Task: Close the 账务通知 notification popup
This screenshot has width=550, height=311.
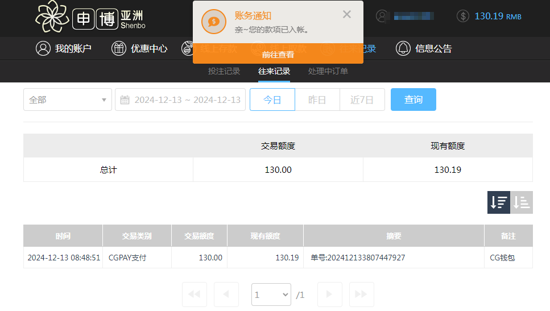Action: (x=347, y=15)
